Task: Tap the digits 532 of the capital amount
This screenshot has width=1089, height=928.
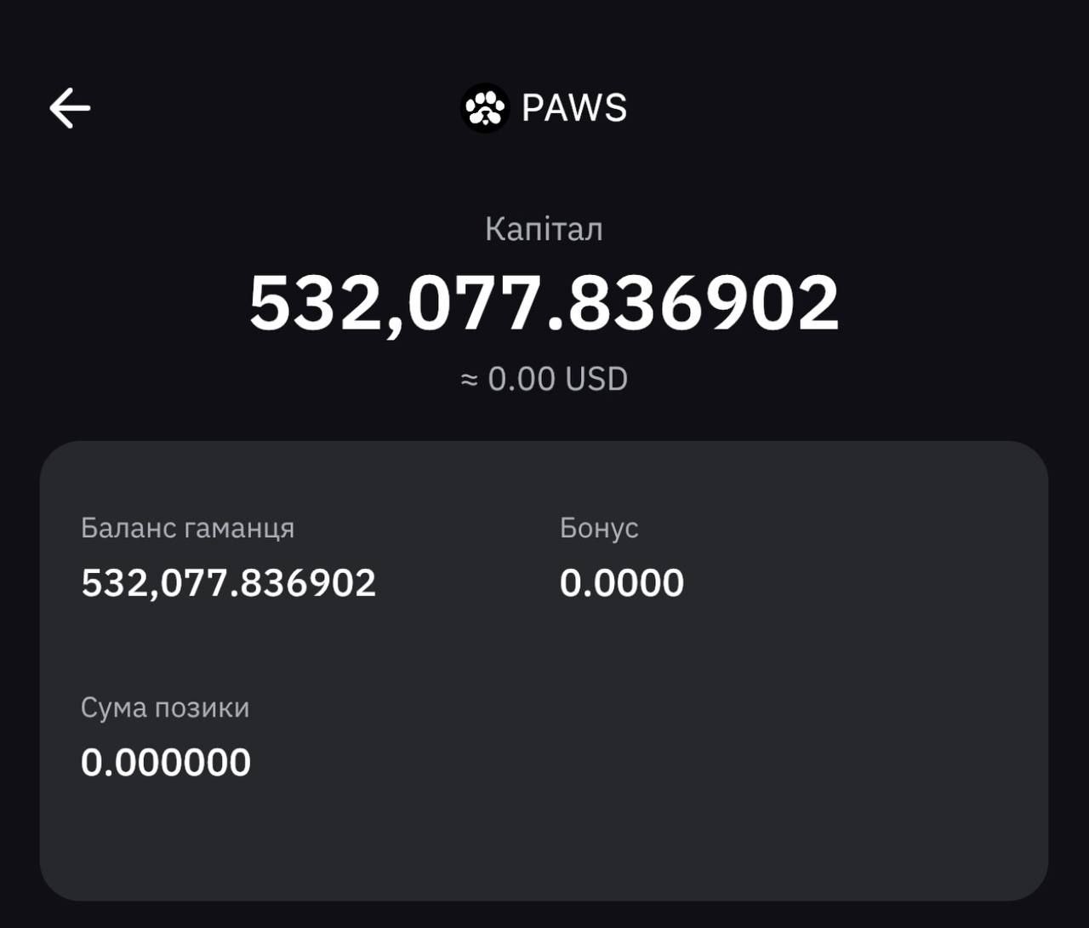Action: (314, 303)
